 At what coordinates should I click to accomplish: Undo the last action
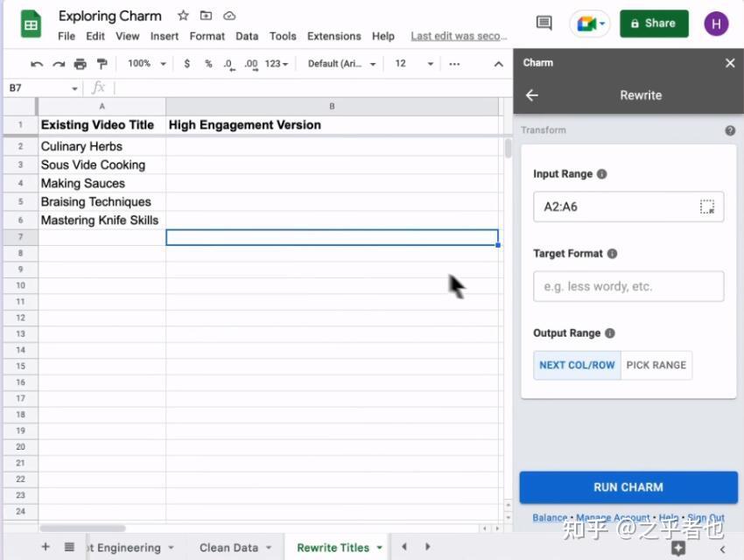[35, 63]
